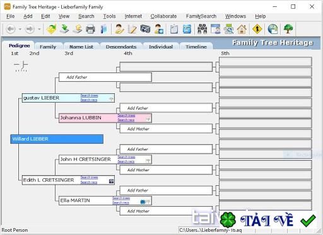The height and width of the screenshot is (235, 323).
Task: Click Search trees link for Johanna LUBBIN
Action: pyautogui.click(x=126, y=115)
